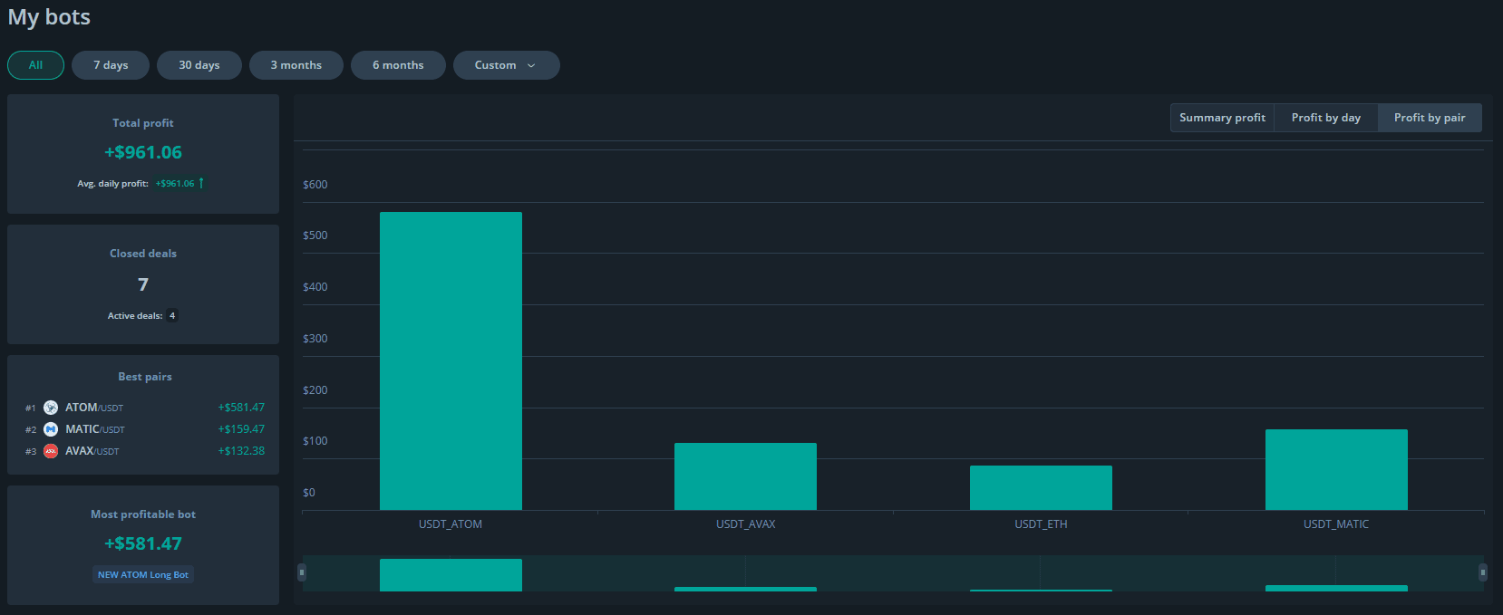This screenshot has width=1503, height=615.
Task: Click the ATOM coin icon
Action: pos(51,408)
